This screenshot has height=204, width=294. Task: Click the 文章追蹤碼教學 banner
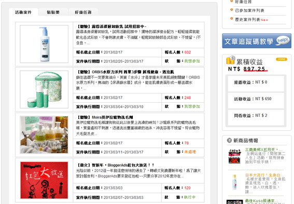[x=257, y=41]
